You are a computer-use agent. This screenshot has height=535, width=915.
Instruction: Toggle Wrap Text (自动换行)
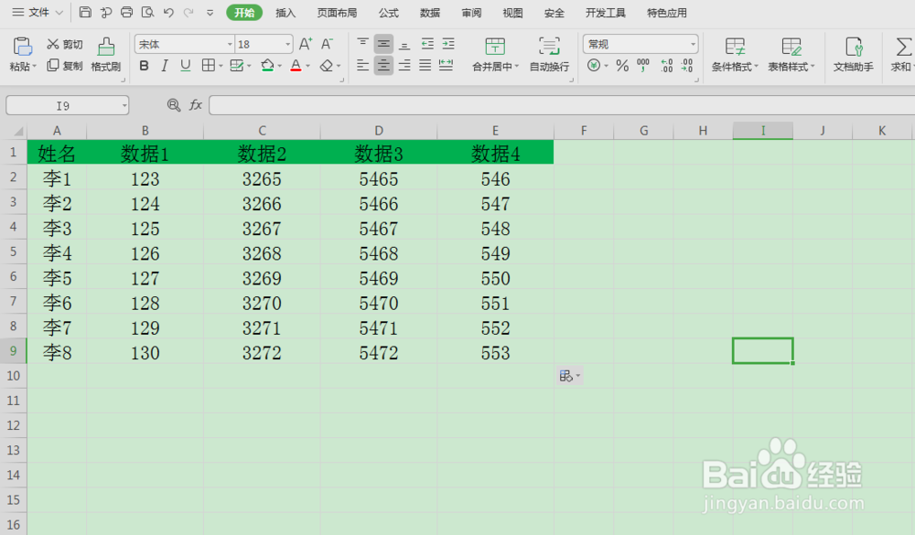point(549,54)
